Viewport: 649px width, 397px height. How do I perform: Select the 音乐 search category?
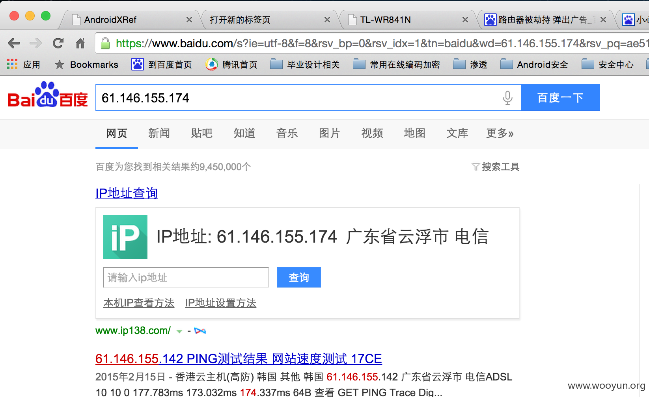(x=287, y=133)
